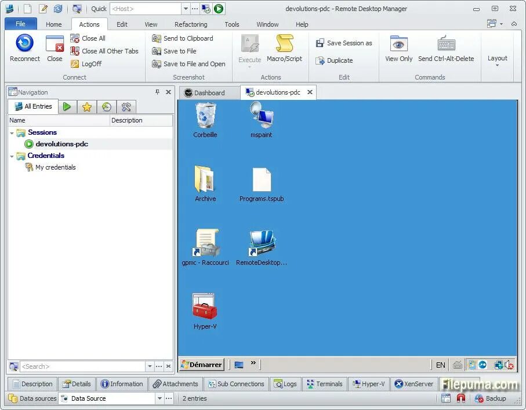Image resolution: width=526 pixels, height=410 pixels.
Task: Open the File menu
Action: [x=20, y=24]
